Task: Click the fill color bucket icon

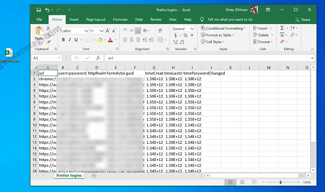Action: pos(100,40)
